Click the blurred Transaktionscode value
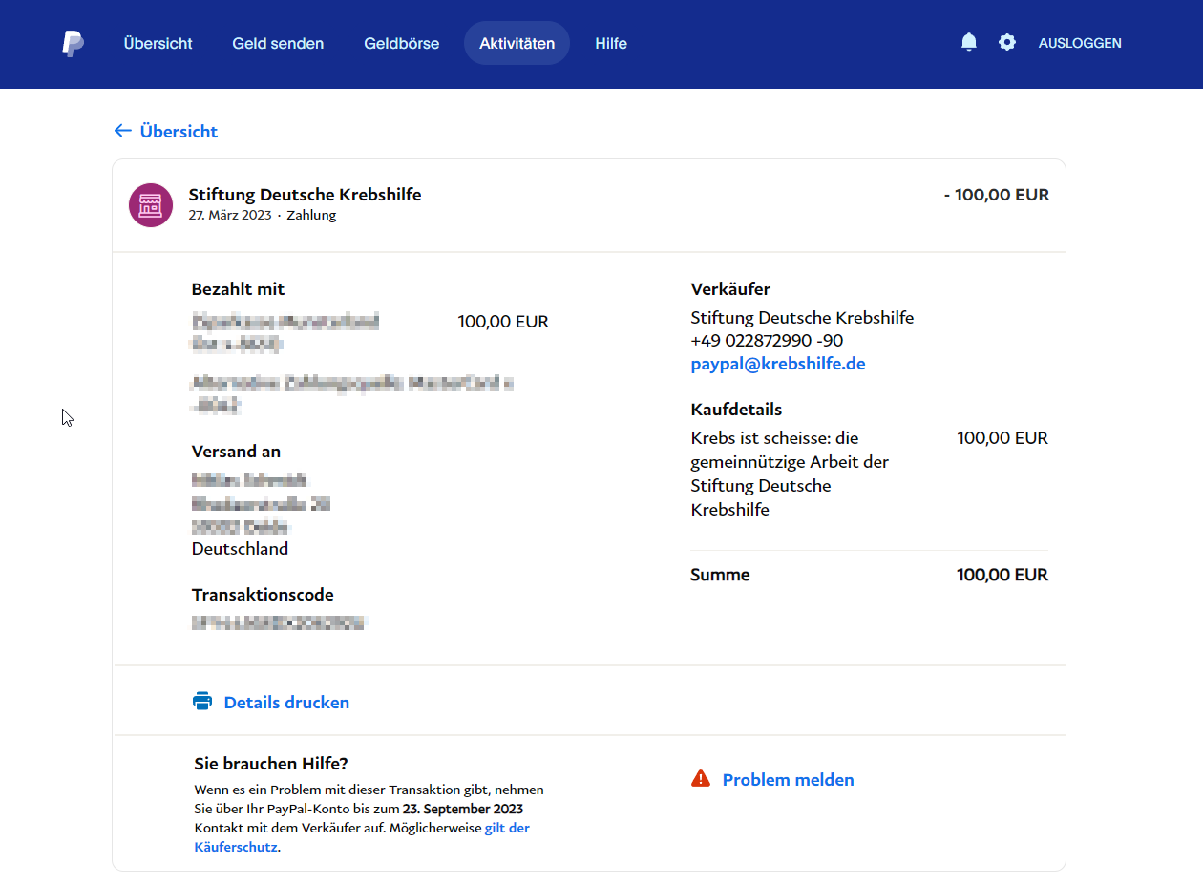The image size is (1203, 885). [x=279, y=623]
